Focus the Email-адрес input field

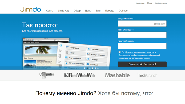142,35
